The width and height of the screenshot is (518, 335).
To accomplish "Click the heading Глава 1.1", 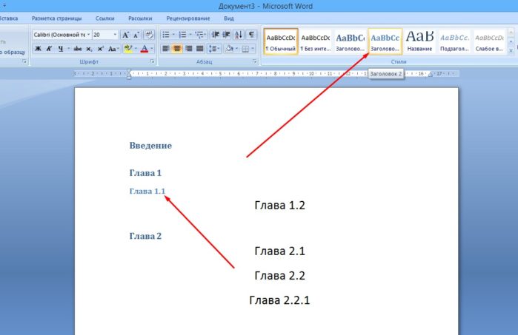I will coord(147,192).
